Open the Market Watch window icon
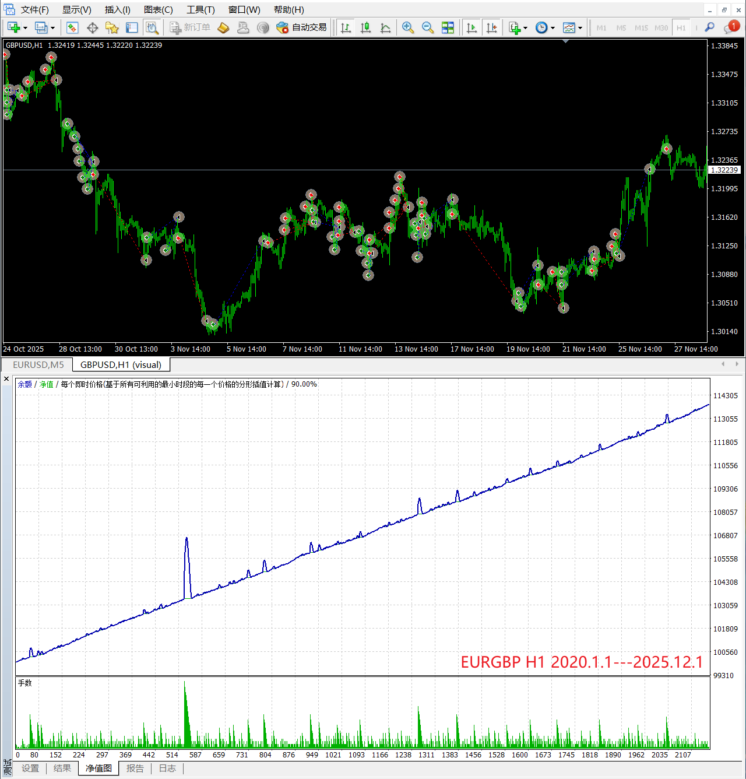746x779 pixels. (72, 27)
